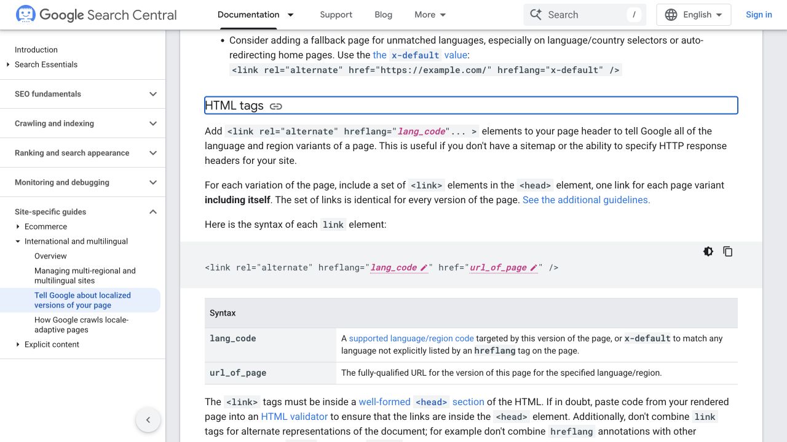787x442 pixels.
Task: Open the HTML validator link
Action: [x=294, y=417]
